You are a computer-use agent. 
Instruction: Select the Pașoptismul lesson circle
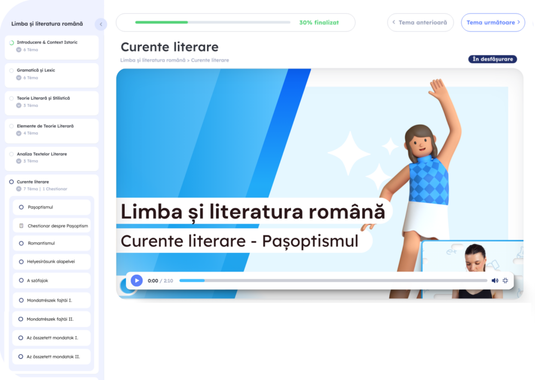point(21,207)
